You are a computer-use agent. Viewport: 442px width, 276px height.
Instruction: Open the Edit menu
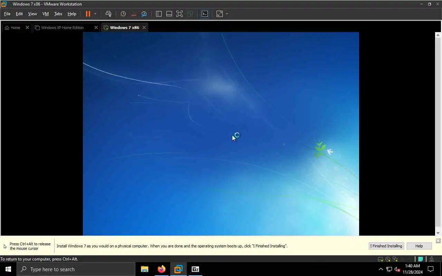(19, 14)
